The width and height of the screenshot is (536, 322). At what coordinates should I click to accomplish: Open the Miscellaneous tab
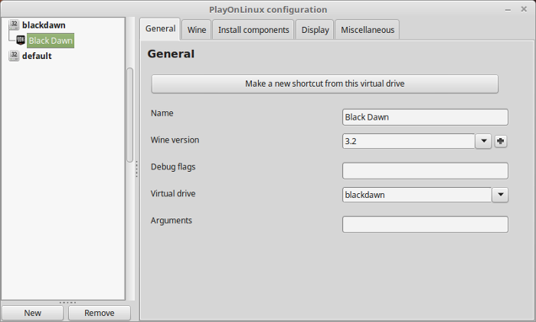(367, 30)
